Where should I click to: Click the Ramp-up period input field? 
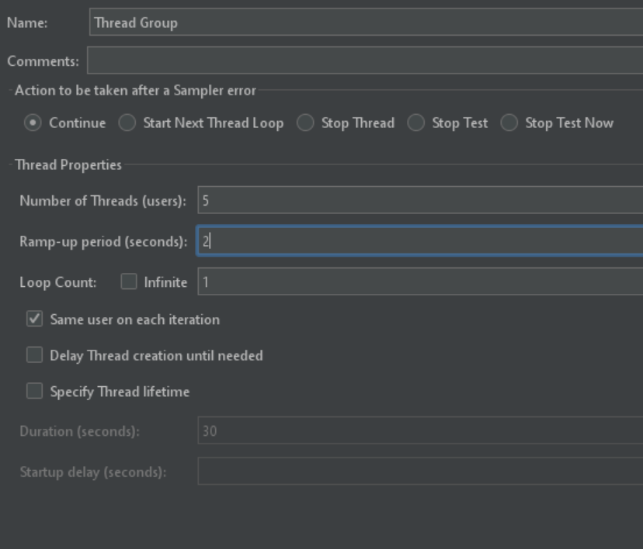coord(420,240)
